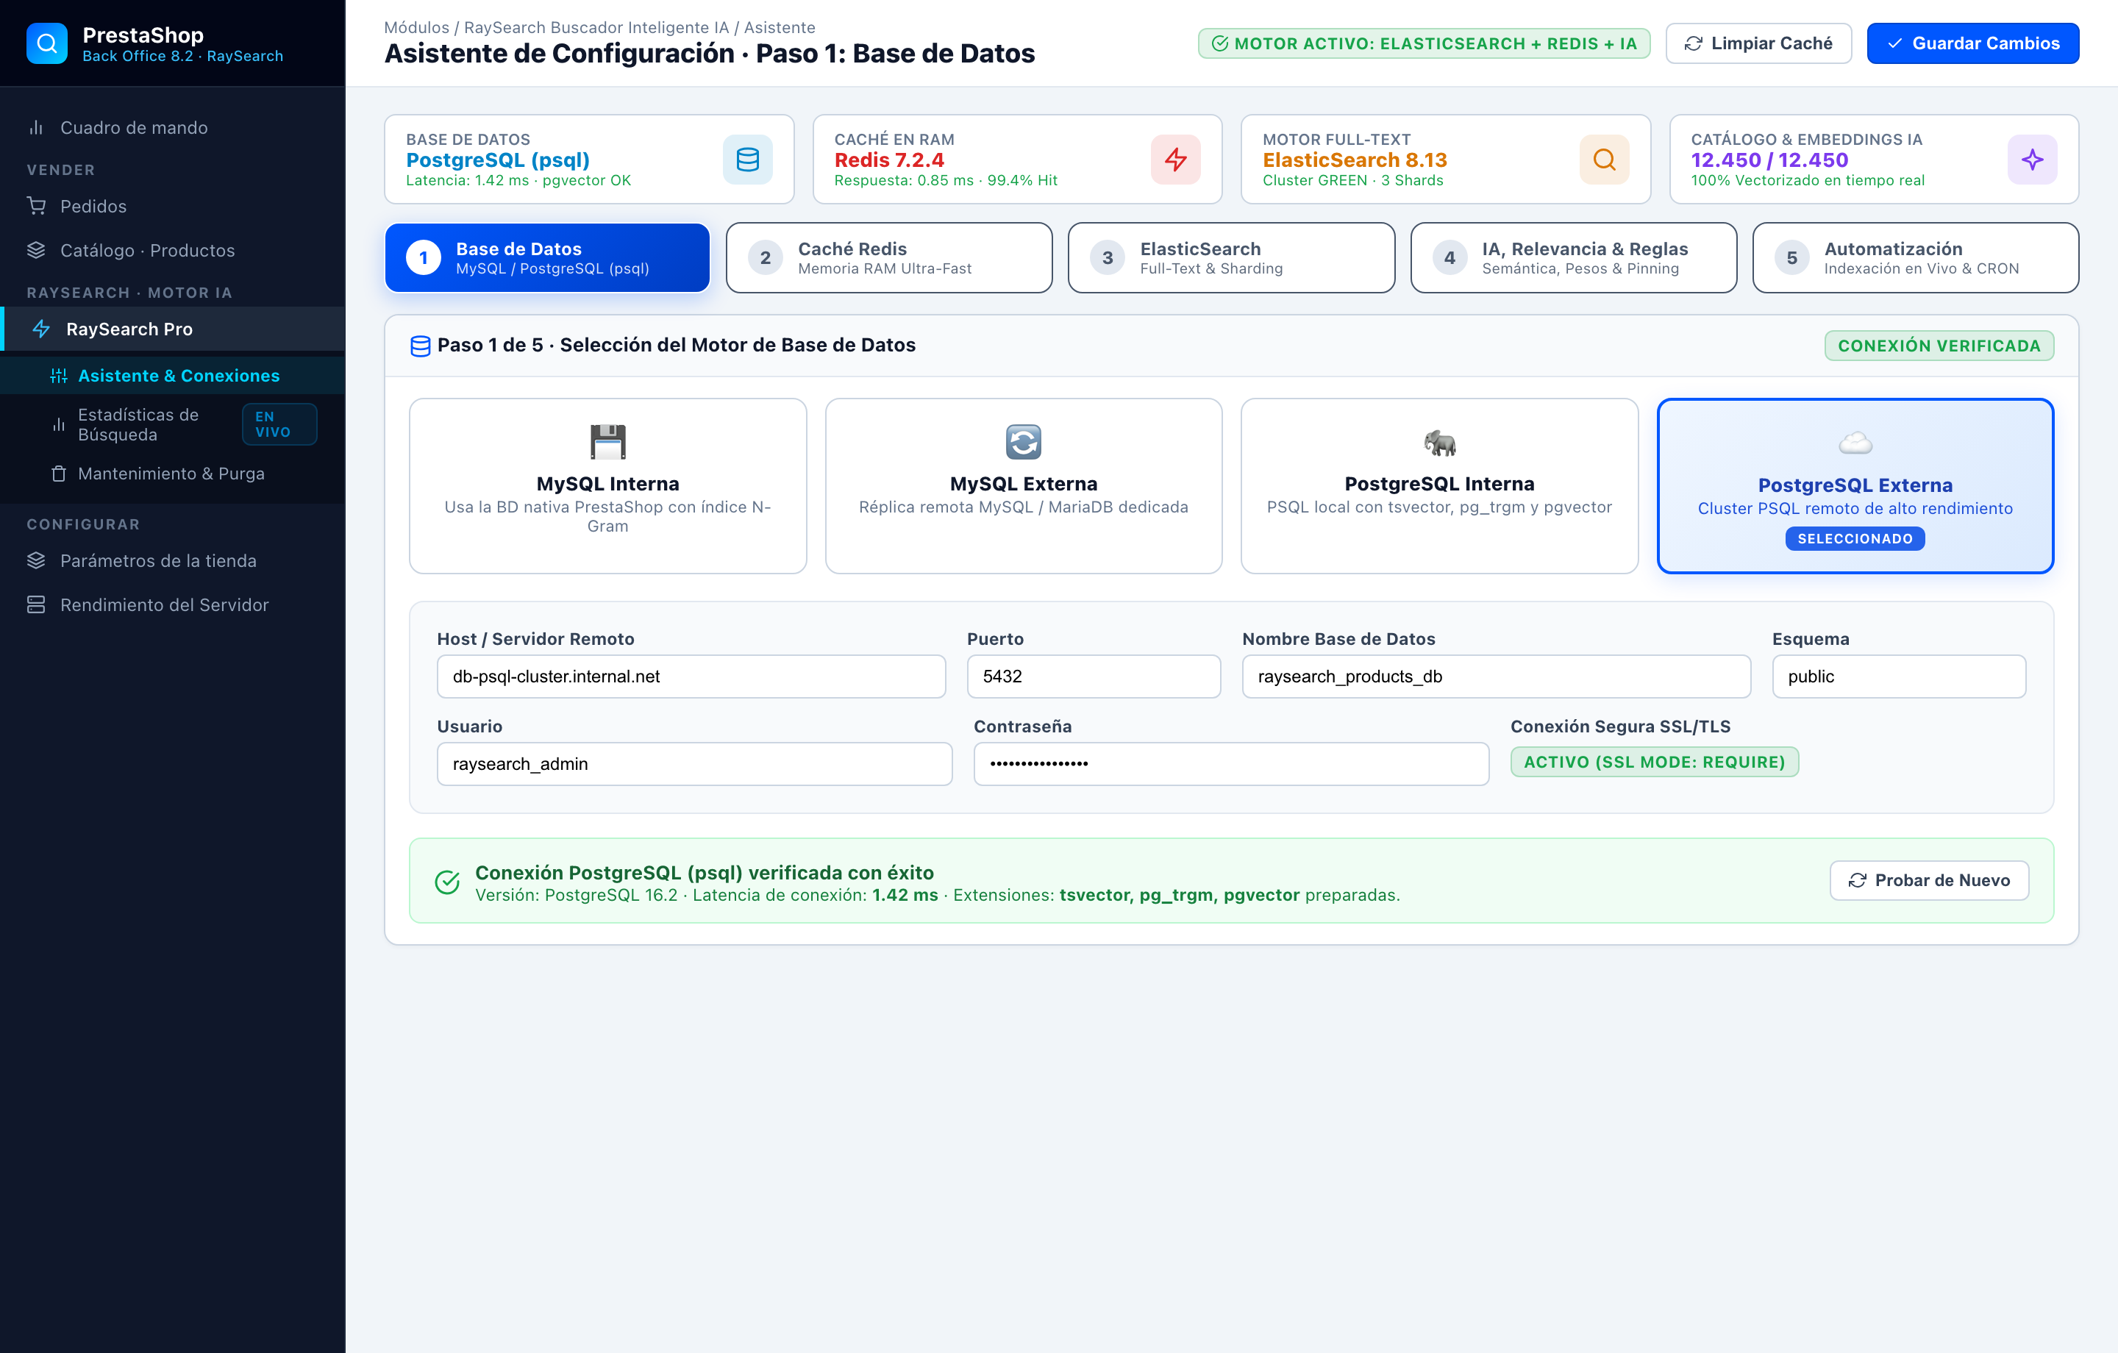
Task: Click the PrestaShop search logo icon
Action: [x=46, y=44]
